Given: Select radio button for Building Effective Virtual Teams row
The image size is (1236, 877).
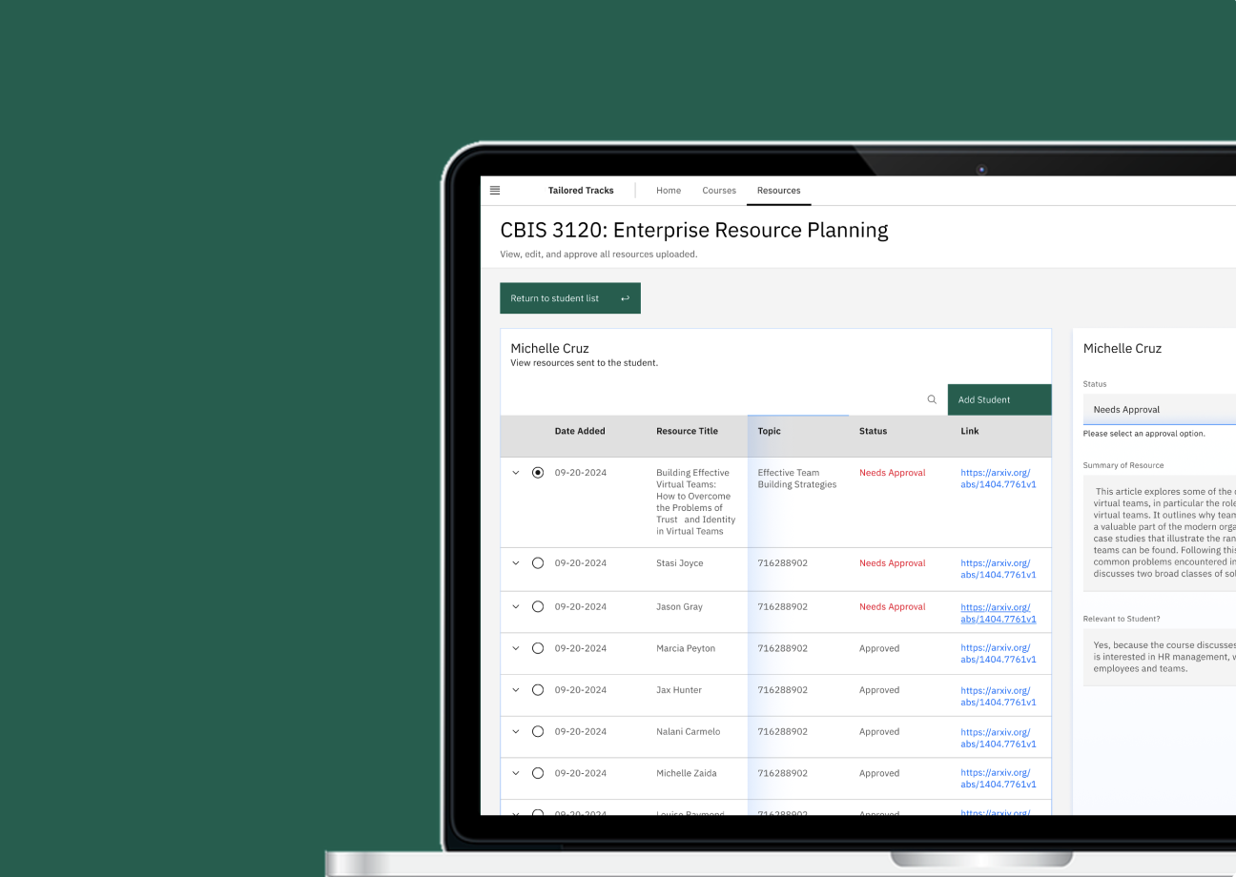Looking at the screenshot, I should (538, 473).
